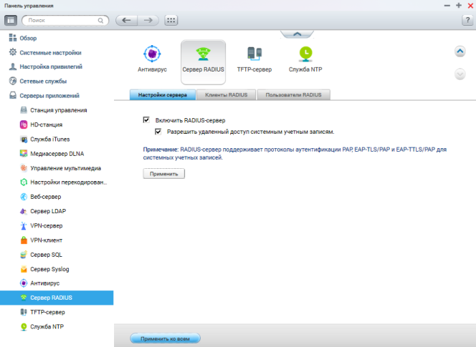Open Веб-сервер in sidebar
Image resolution: width=476 pixels, height=347 pixels.
[40, 197]
